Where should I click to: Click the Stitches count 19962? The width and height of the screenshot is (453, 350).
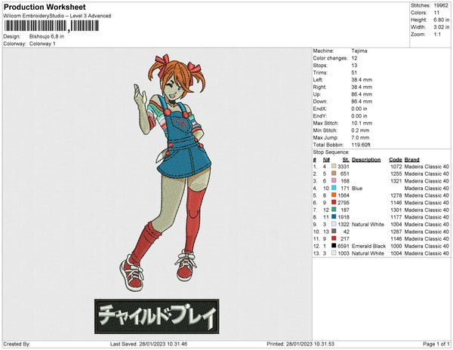point(441,5)
